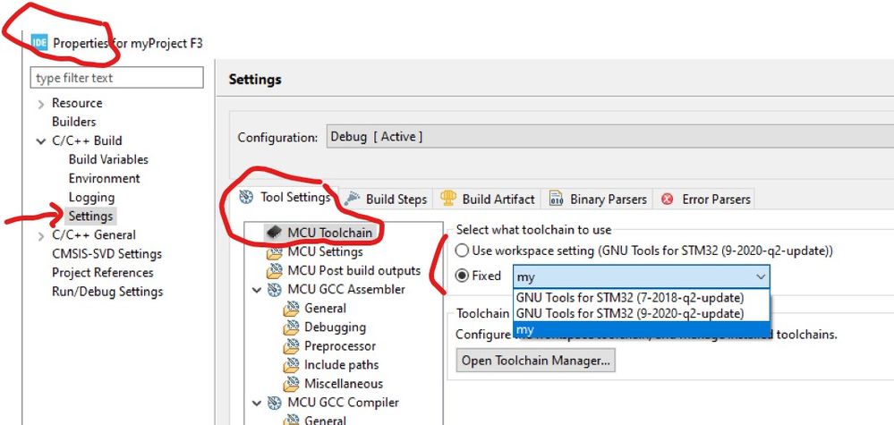Click the MCU Settings folder icon
This screenshot has width=894, height=425.
tap(274, 251)
